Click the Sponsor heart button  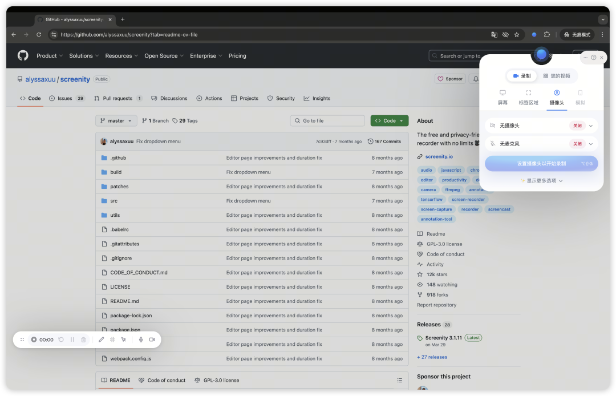(x=450, y=79)
